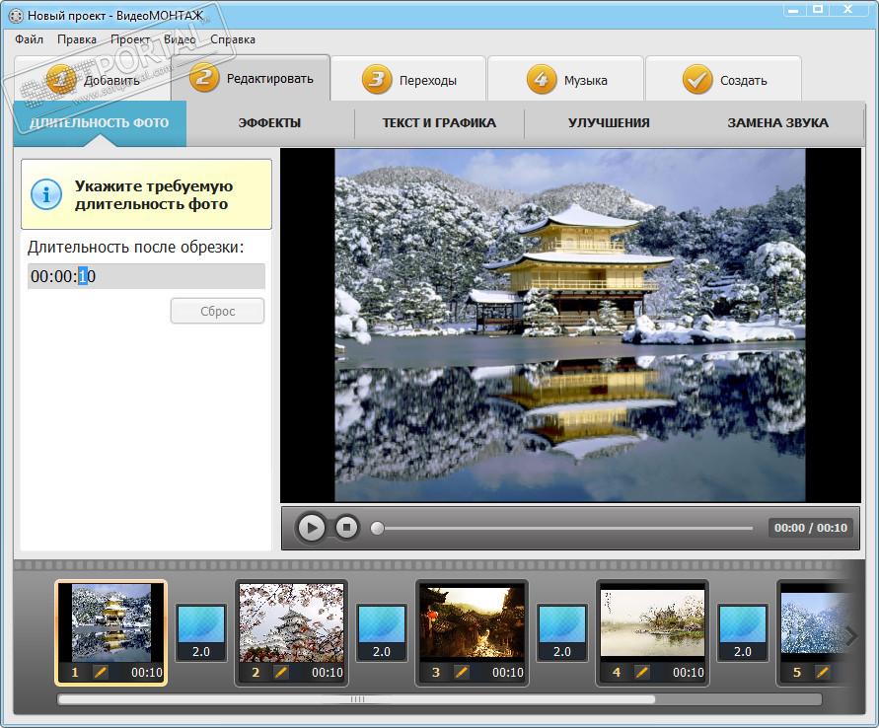Click the Сброс button
The image size is (879, 728).
217,311
